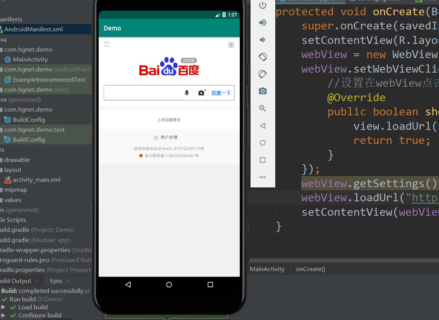Close the Sync tab
Screen dimensions: 439x320
coord(68,281)
